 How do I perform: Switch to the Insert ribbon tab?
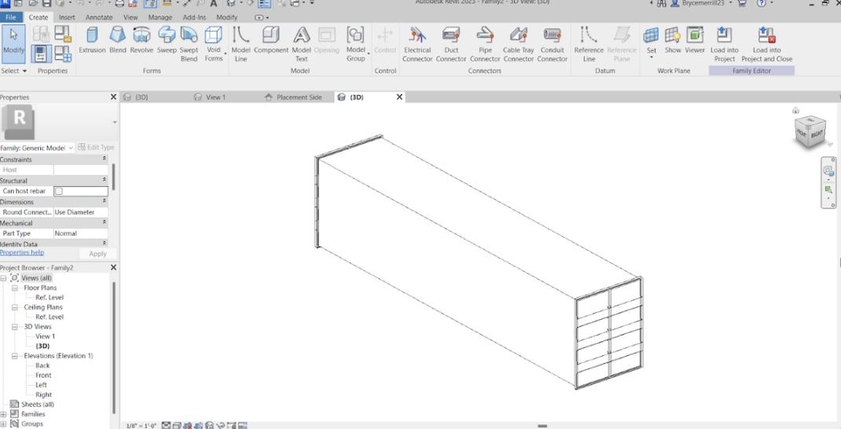point(67,17)
